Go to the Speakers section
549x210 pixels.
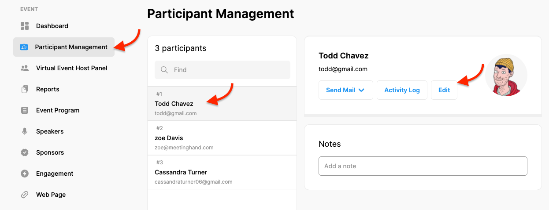tap(50, 131)
